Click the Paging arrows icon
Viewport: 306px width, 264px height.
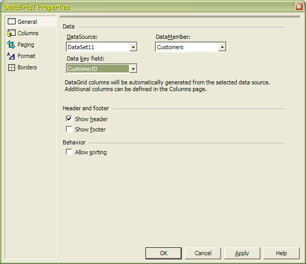11,45
